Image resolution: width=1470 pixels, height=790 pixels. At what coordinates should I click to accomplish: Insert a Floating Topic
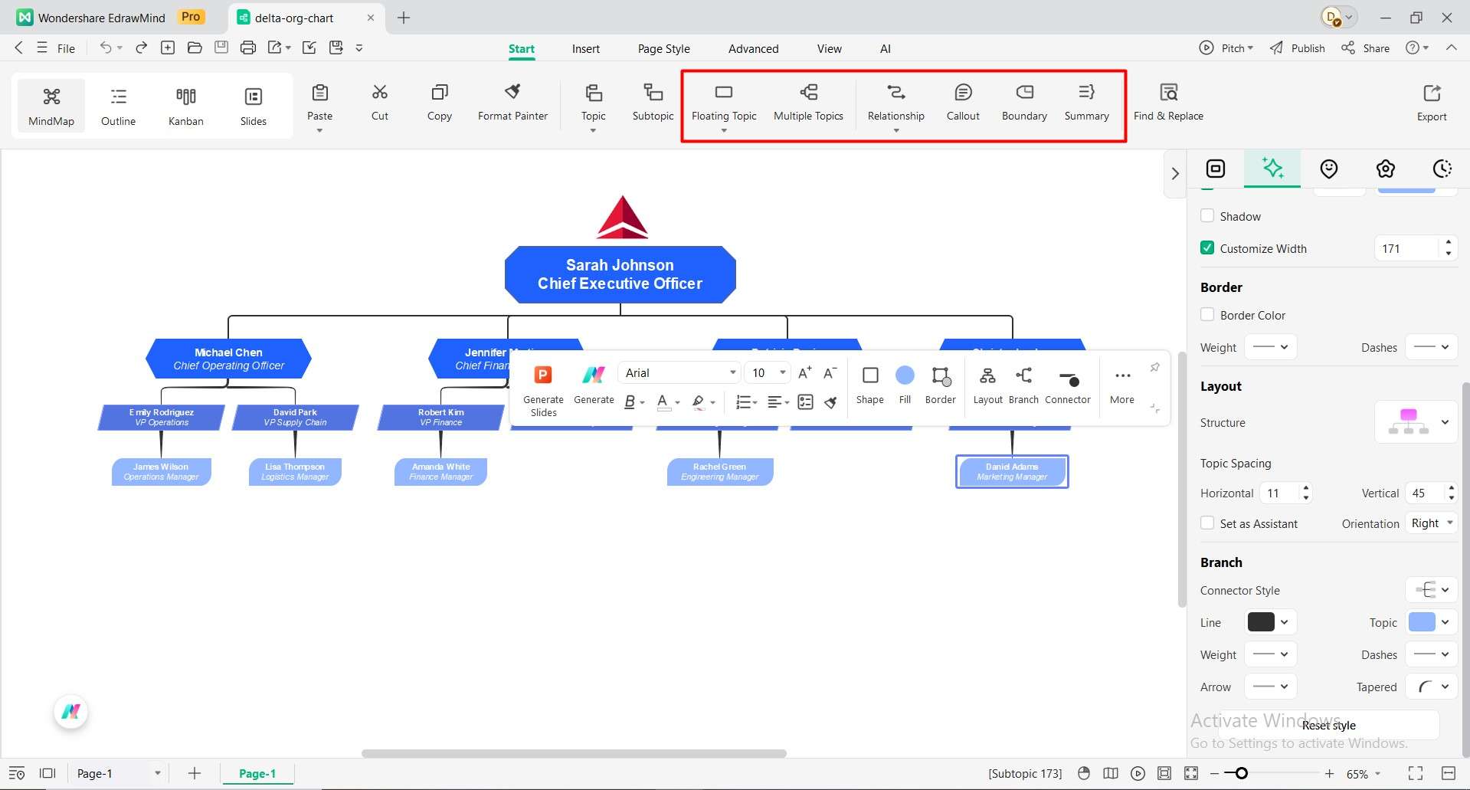[723, 101]
